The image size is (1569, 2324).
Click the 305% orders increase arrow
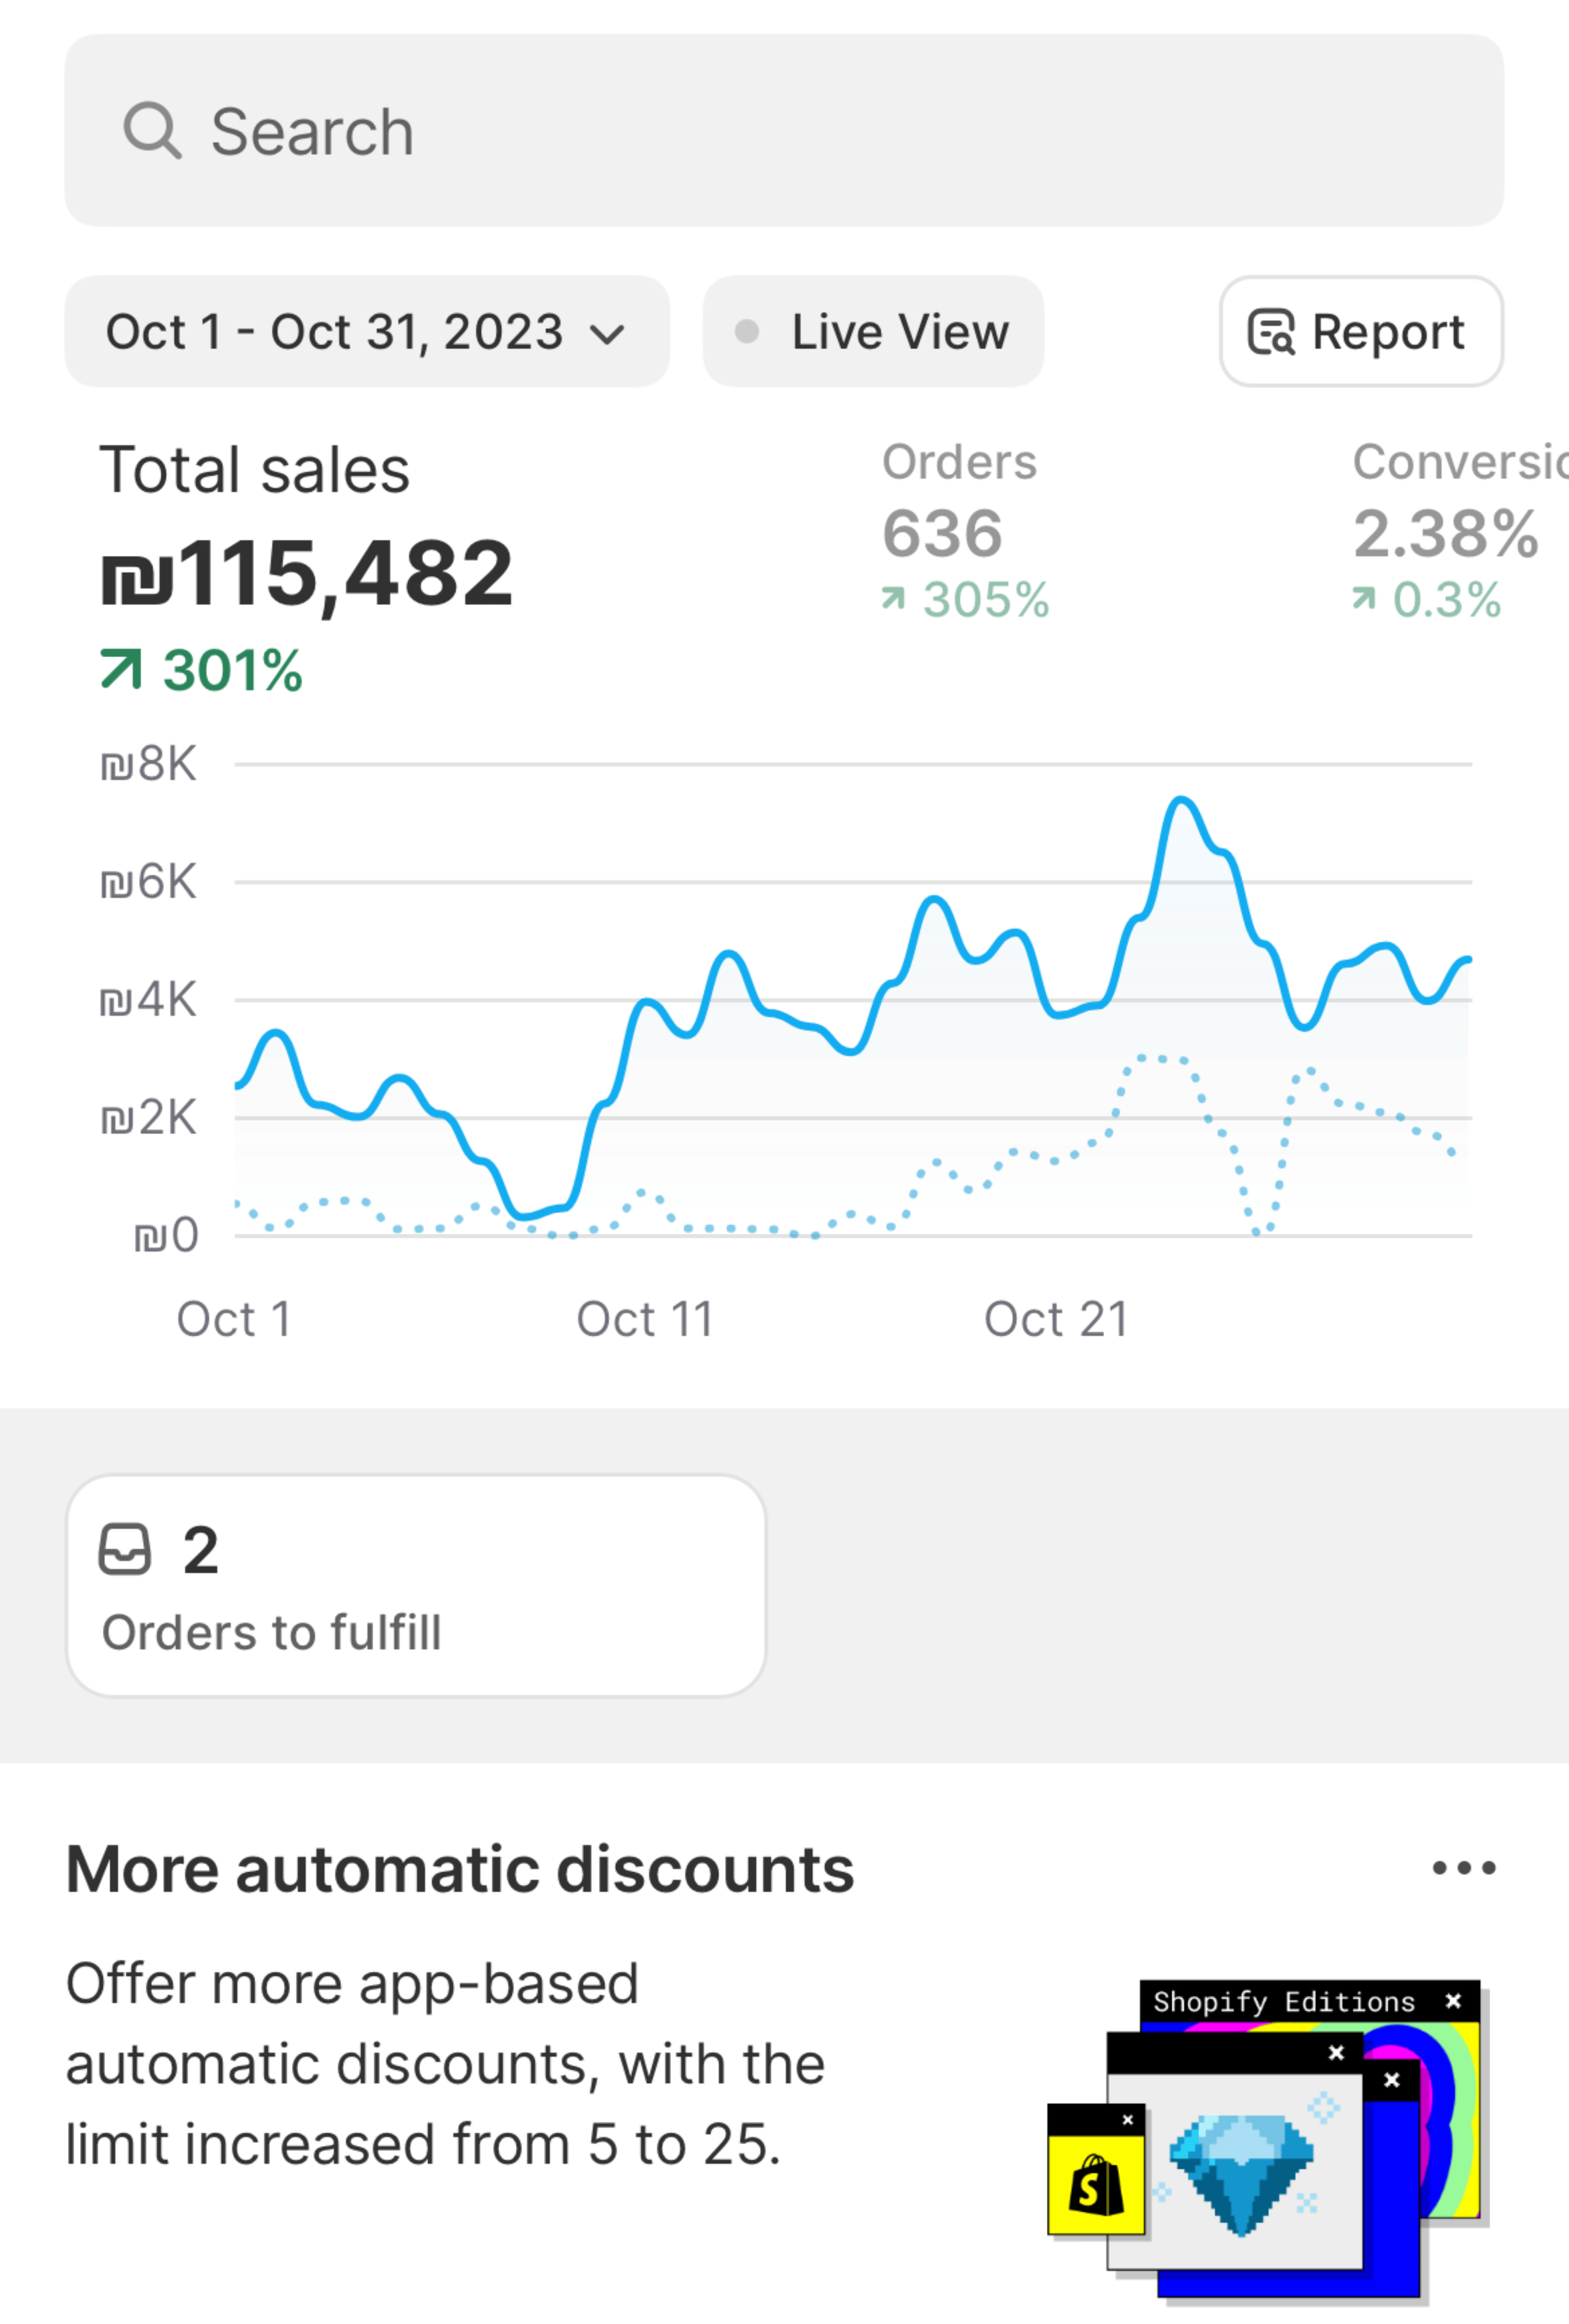[x=893, y=599]
